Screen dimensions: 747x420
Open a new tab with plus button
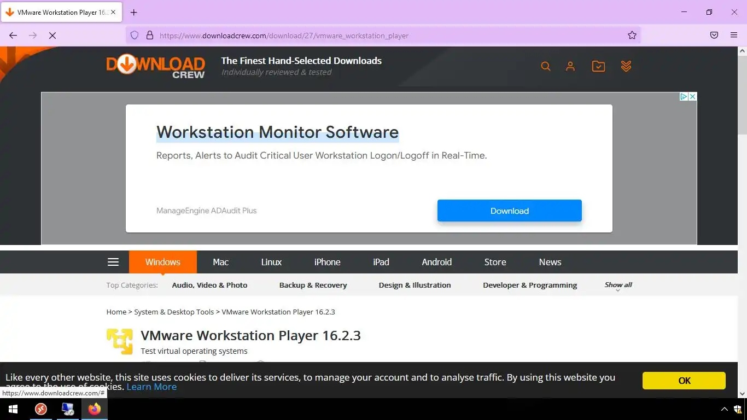[x=133, y=12]
